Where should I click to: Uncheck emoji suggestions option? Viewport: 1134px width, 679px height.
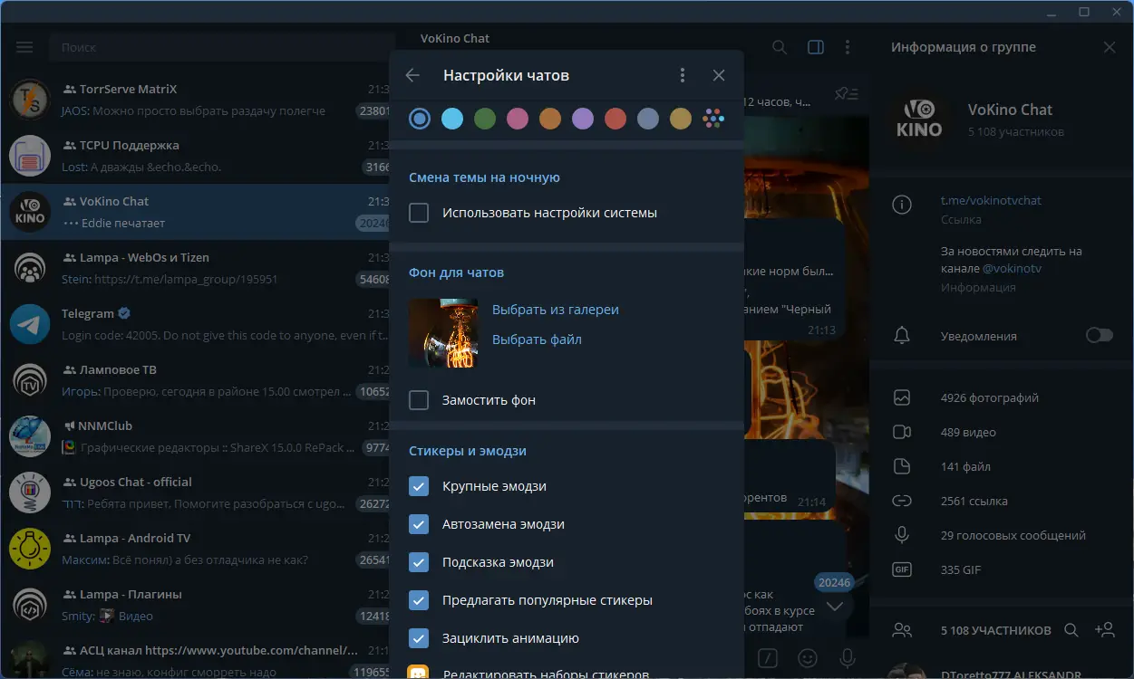(419, 562)
